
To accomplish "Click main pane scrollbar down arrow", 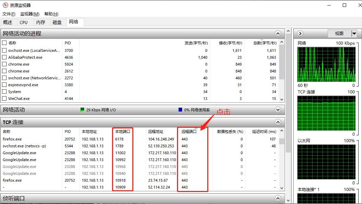I will [288, 200].
